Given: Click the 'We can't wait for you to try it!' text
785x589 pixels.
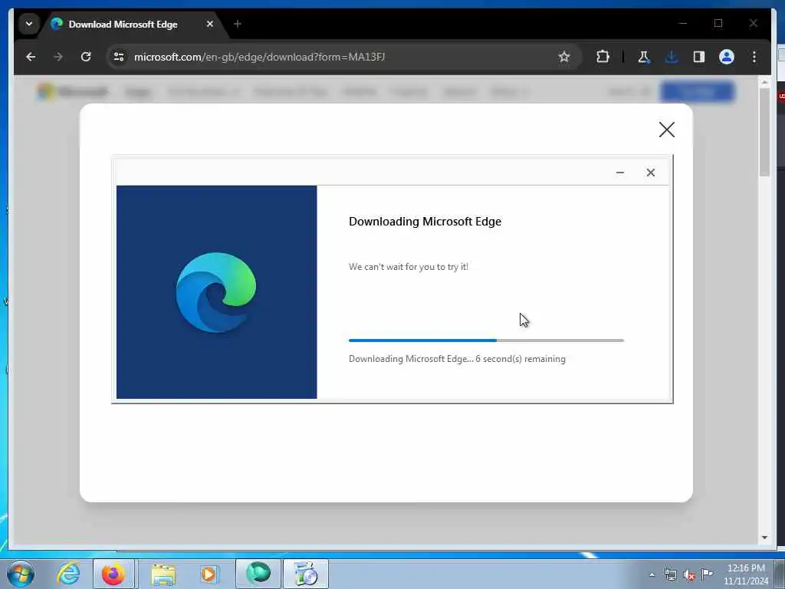Looking at the screenshot, I should pos(409,267).
